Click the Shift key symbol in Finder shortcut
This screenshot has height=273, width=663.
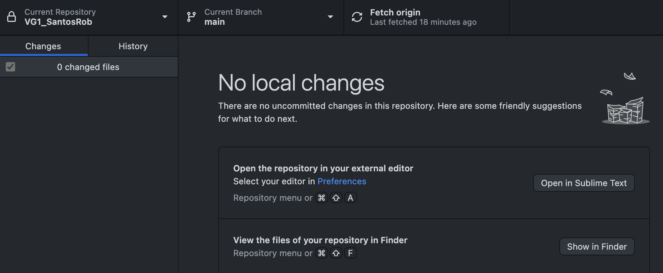pos(336,253)
